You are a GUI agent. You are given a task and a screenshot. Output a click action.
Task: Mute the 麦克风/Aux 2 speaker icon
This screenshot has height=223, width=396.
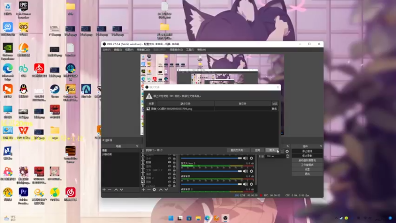point(245,171)
